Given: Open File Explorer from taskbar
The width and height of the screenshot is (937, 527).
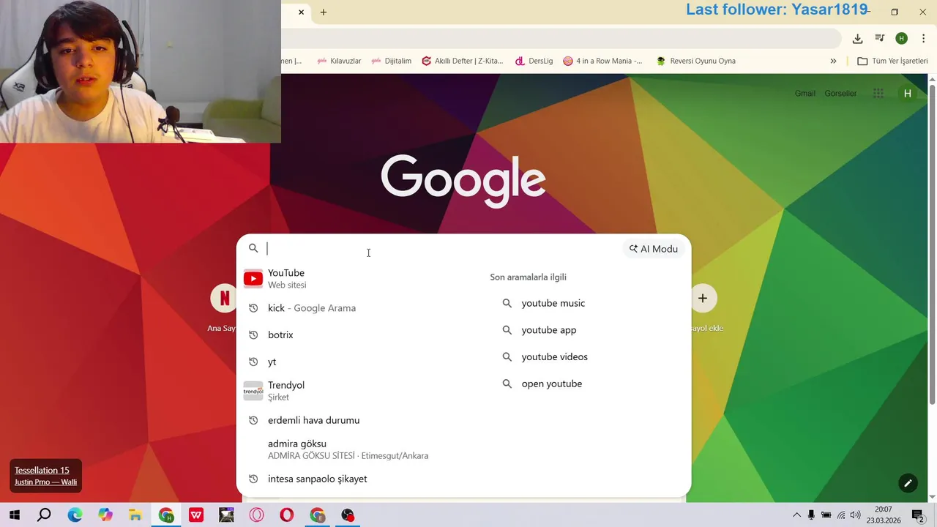Looking at the screenshot, I should pyautogui.click(x=135, y=515).
